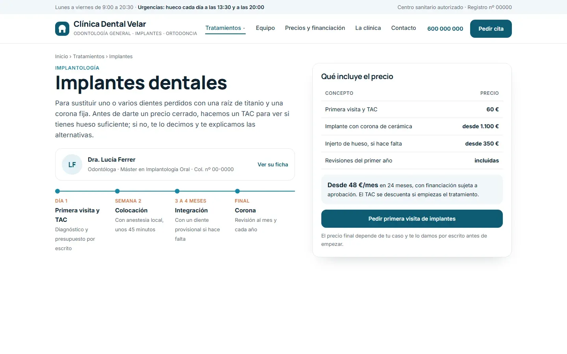Click the Urgencias schedule notice in top bar
Image resolution: width=567 pixels, height=354 pixels.
[201, 7]
